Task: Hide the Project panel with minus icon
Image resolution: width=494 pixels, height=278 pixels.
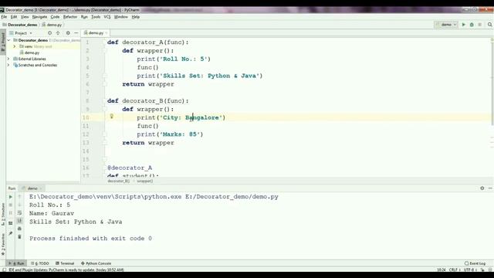Action: 76,32
